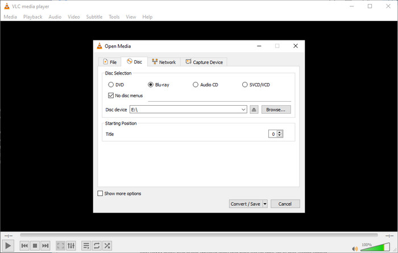Viewport: 398px width, 253px height.
Task: Switch to the File tab
Action: pyautogui.click(x=110, y=62)
